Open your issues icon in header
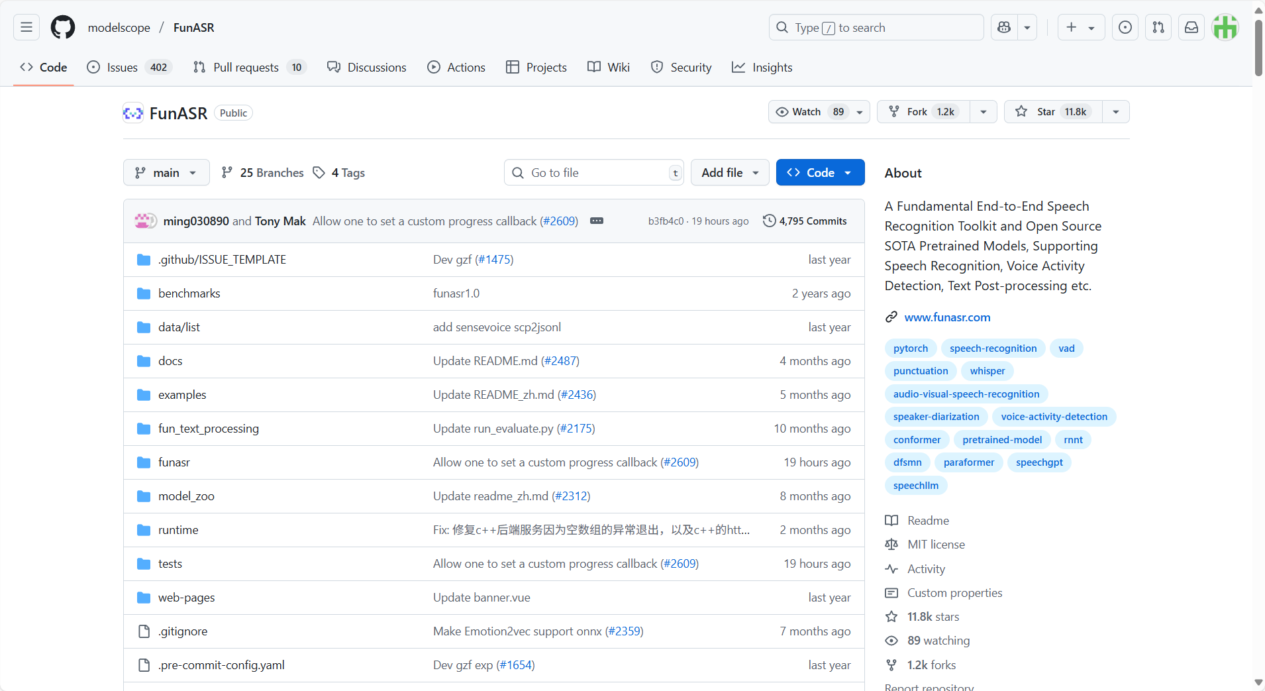This screenshot has width=1265, height=691. tap(1125, 27)
